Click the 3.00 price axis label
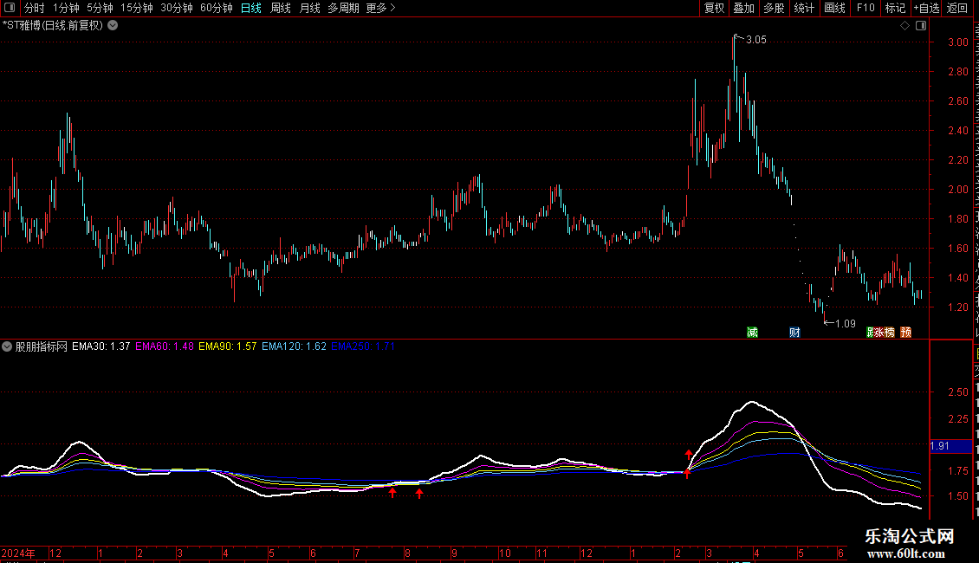 tap(958, 42)
